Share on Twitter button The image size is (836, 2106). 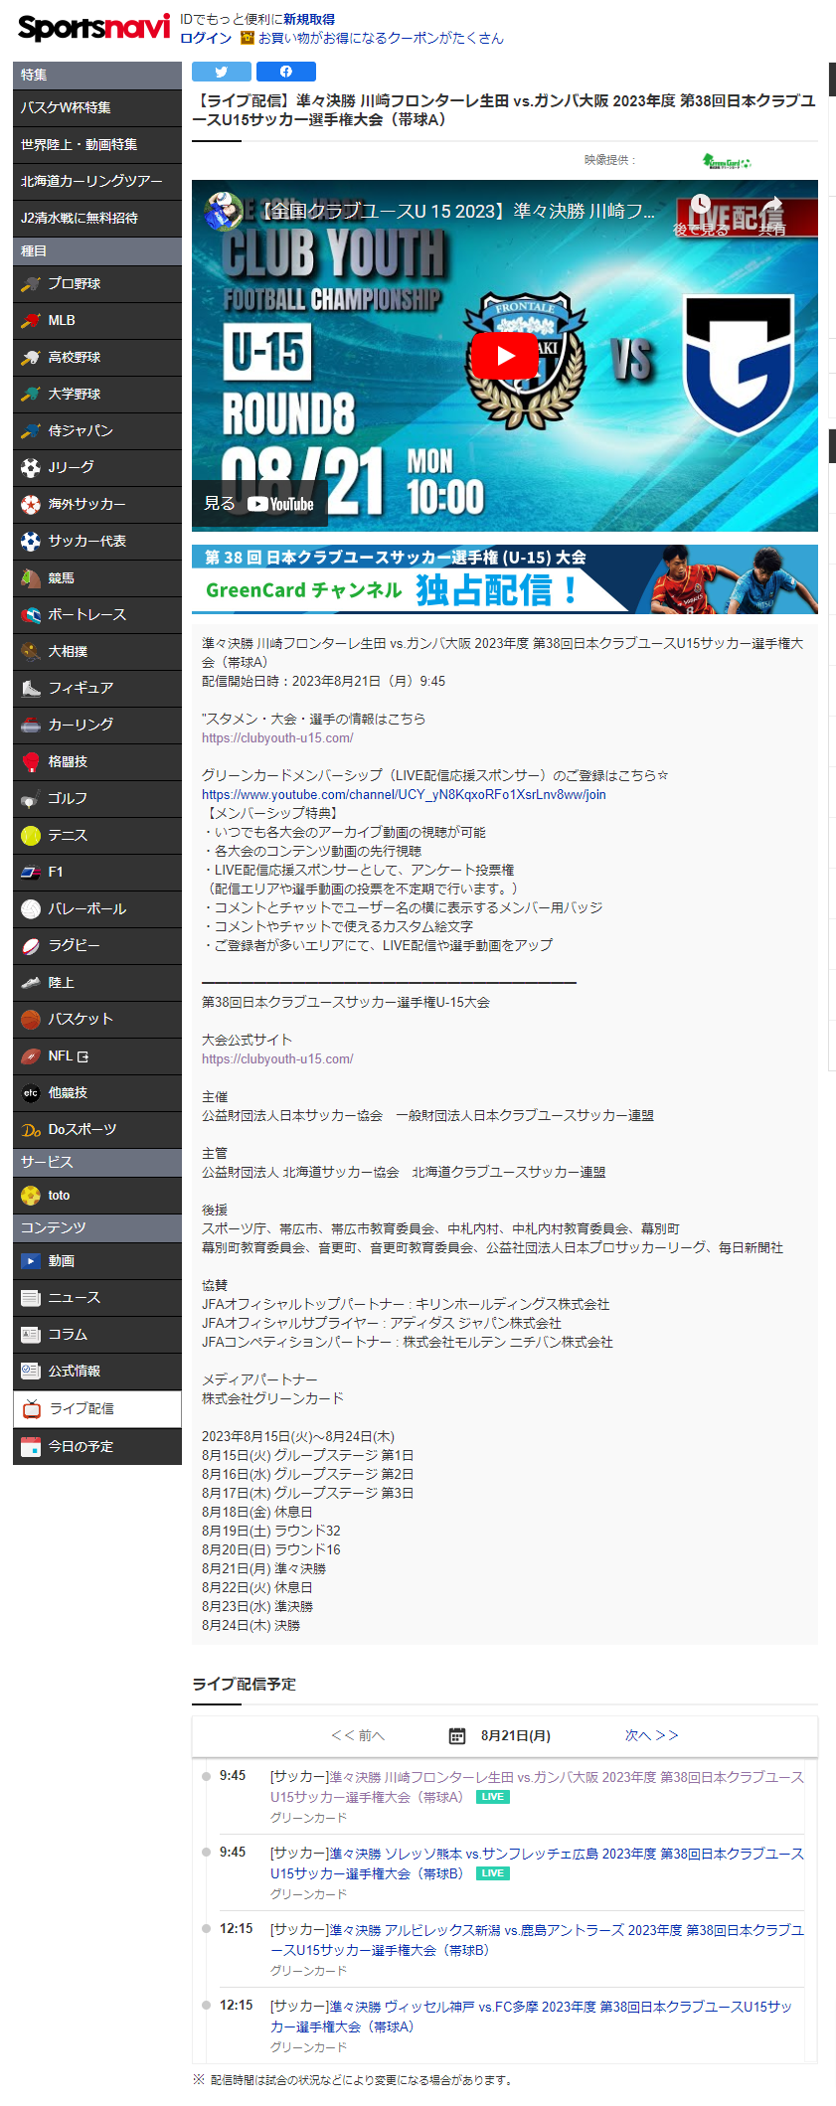pyautogui.click(x=221, y=72)
